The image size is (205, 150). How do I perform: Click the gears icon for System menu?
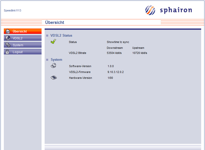[8, 45]
